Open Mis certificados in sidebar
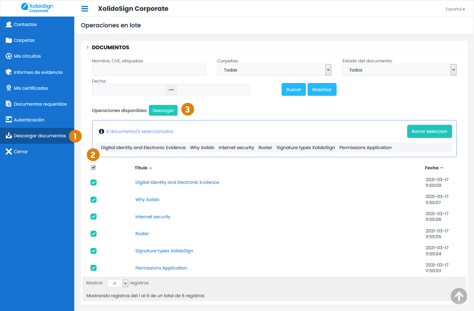 point(37,88)
